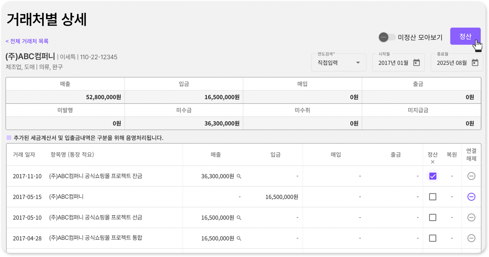Image resolution: width=489 pixels, height=257 pixels.
Task: Click magnifier icon in 2017-04-28 row
Action: pos(239,238)
